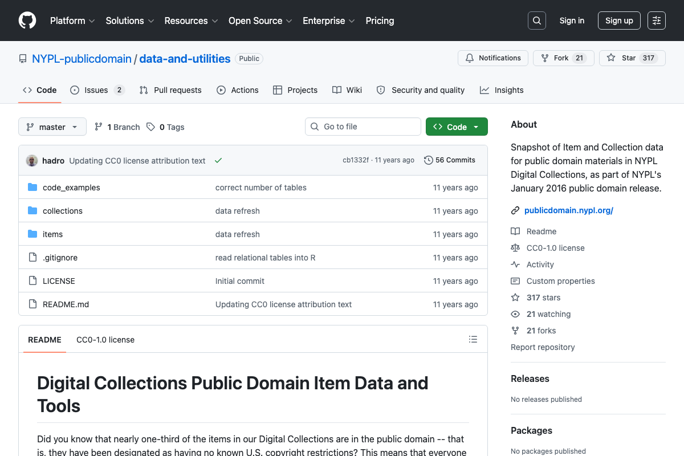Viewport: 684px width, 456px height.
Task: Click the note icon beside Custom properties
Action: point(515,281)
